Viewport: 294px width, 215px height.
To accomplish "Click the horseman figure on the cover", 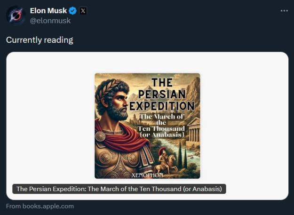I will pos(164,160).
